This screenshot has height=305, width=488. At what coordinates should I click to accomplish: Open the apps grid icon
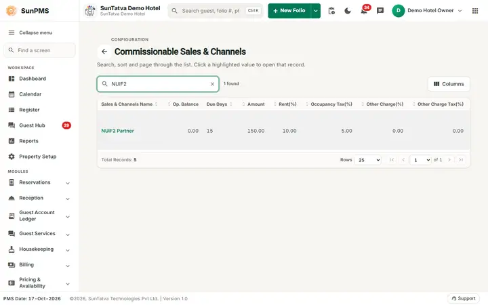(x=475, y=11)
